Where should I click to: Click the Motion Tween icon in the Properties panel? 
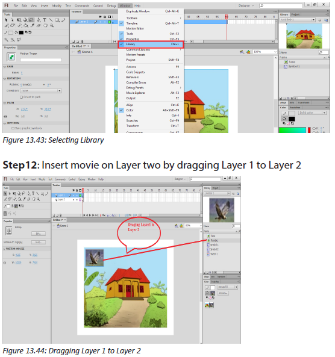click(x=11, y=57)
